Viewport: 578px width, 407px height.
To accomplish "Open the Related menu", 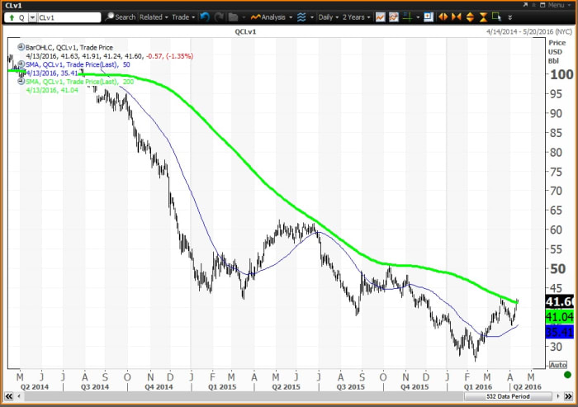I will click(x=154, y=17).
